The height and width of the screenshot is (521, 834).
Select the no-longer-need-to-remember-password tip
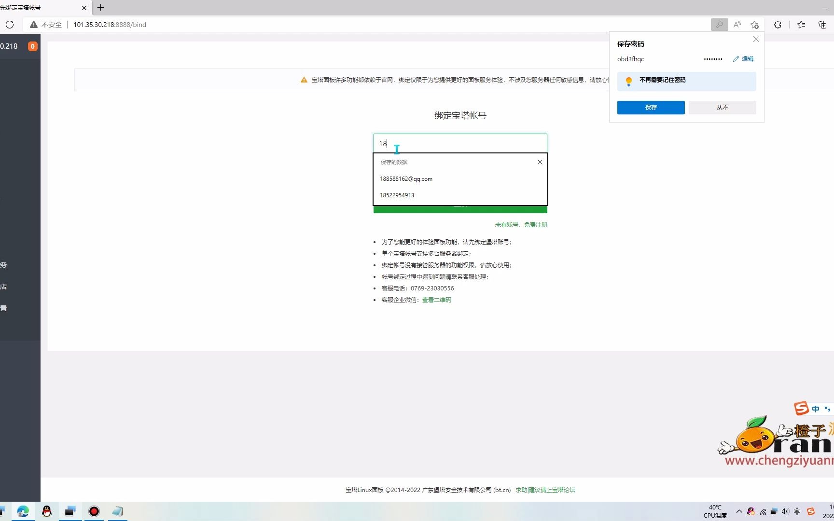pos(686,82)
